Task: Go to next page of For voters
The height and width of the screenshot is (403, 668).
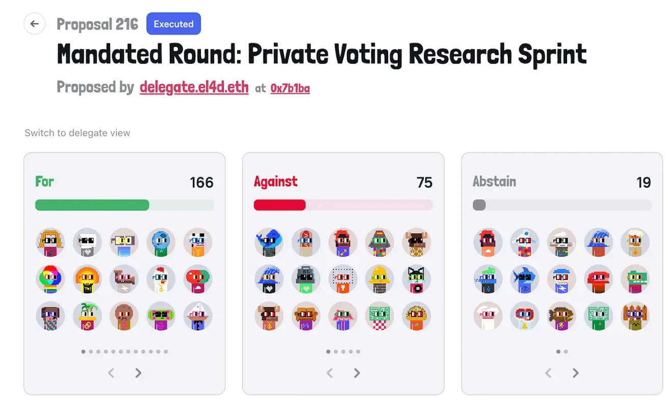Action: 138,373
